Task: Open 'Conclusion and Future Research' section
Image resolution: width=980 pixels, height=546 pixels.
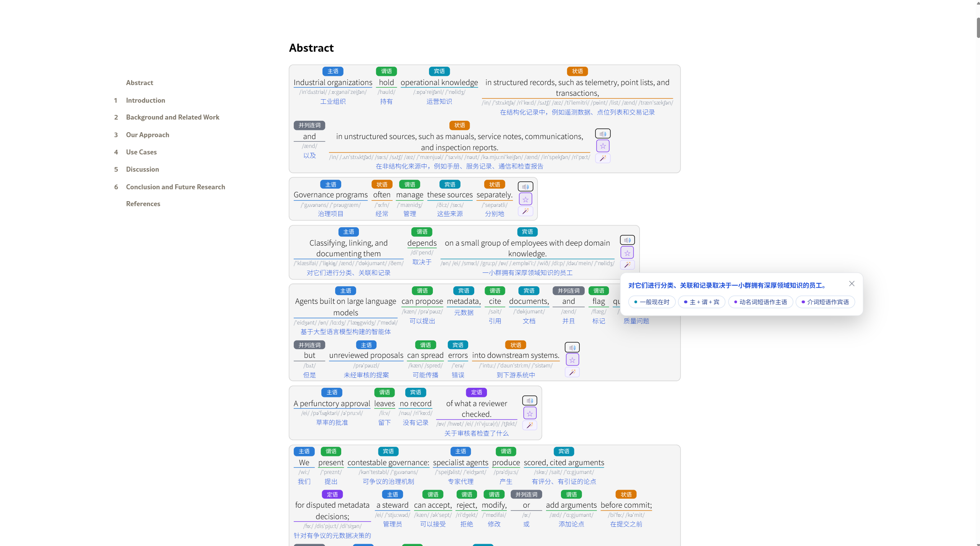Action: tap(176, 187)
